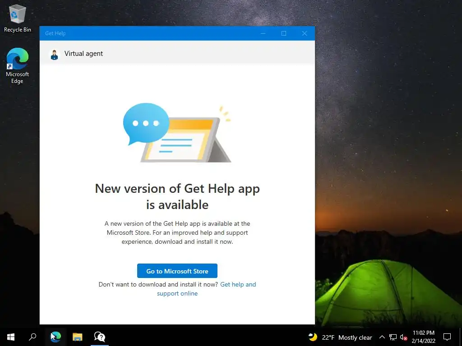
Task: Click the Get Help title bar text
Action: click(x=55, y=33)
